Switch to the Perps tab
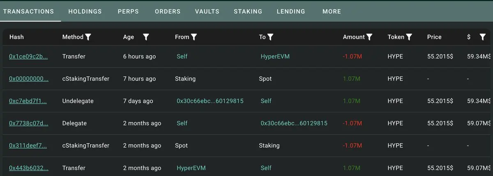The image size is (493, 176). coord(128,11)
